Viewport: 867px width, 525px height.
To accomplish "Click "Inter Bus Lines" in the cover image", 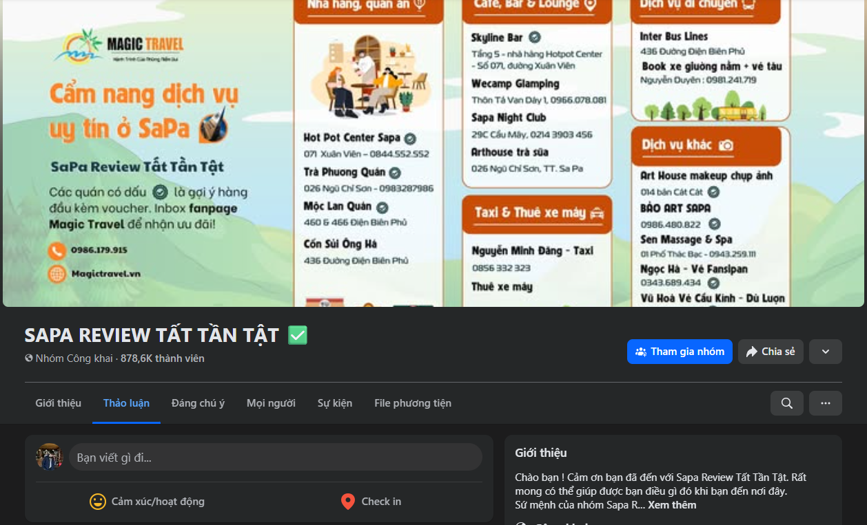I will tap(674, 36).
